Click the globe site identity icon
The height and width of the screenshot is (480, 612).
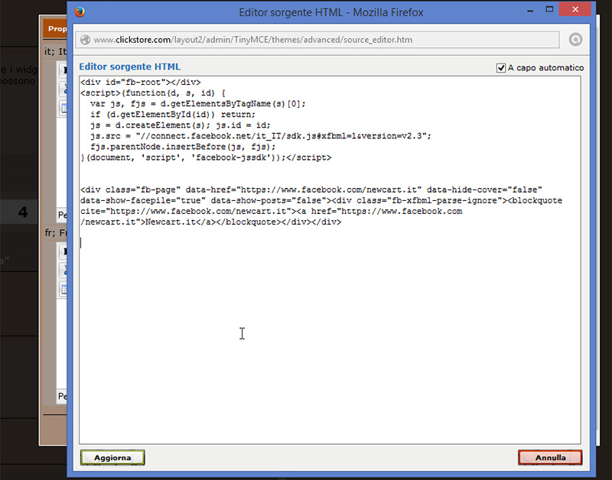85,40
